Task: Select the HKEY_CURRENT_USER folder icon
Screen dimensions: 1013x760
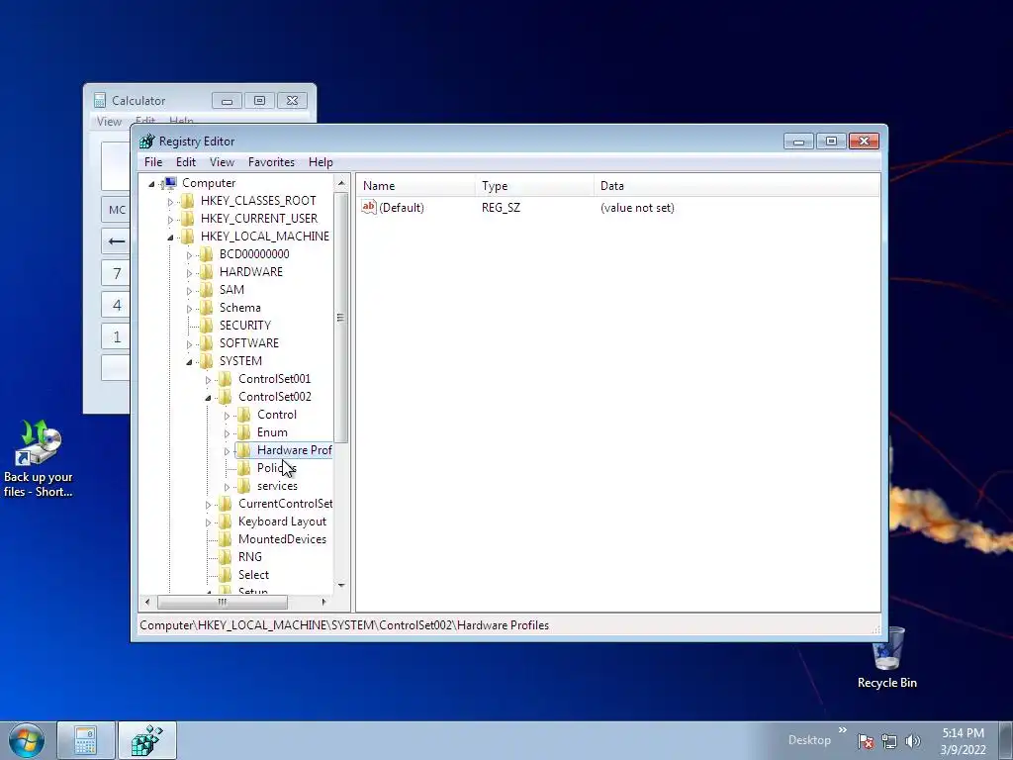Action: pos(187,219)
